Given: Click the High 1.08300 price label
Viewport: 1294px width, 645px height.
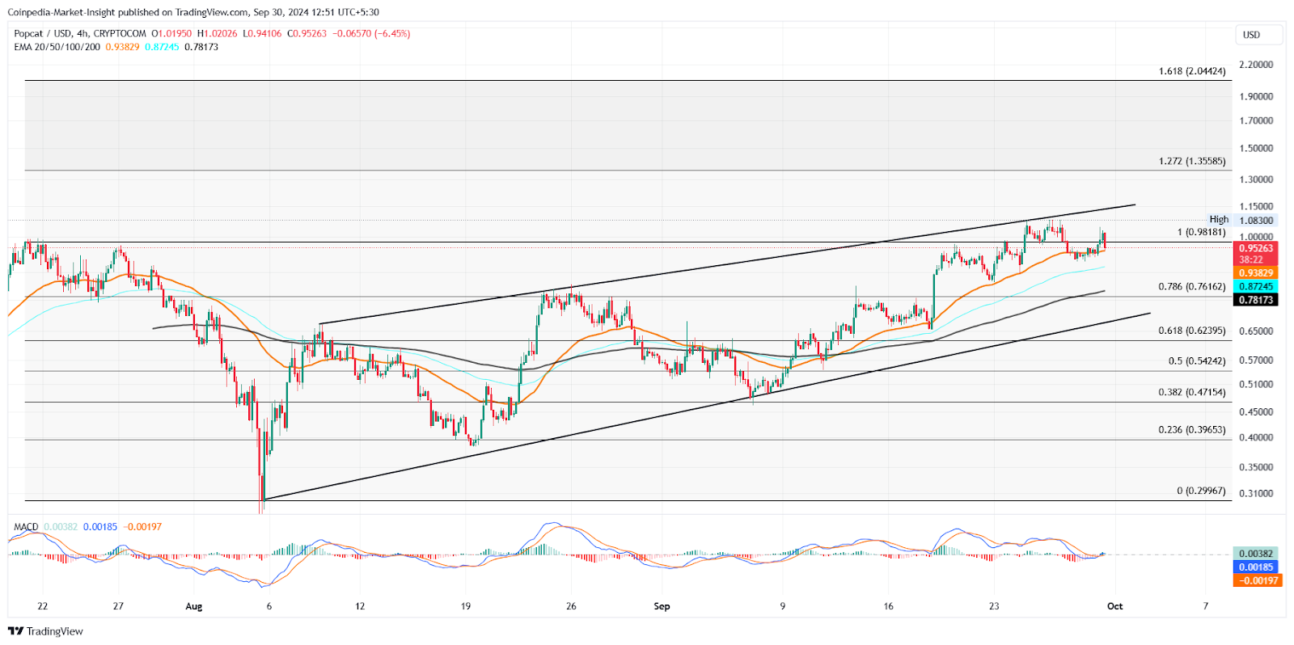Looking at the screenshot, I should click(x=1241, y=220).
